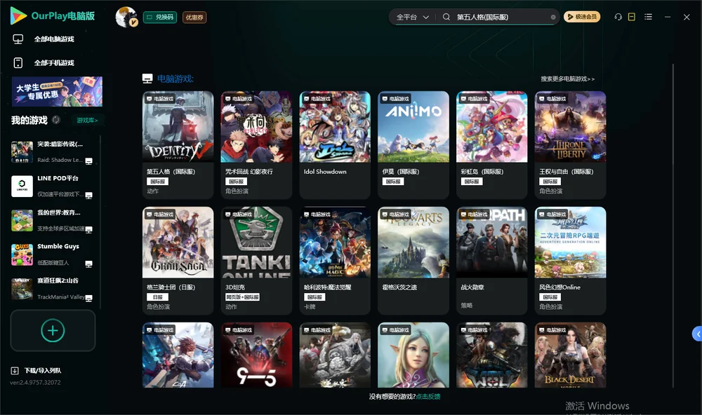This screenshot has height=415, width=702.
Task: Expand the blue side panel arrow
Action: click(x=697, y=334)
